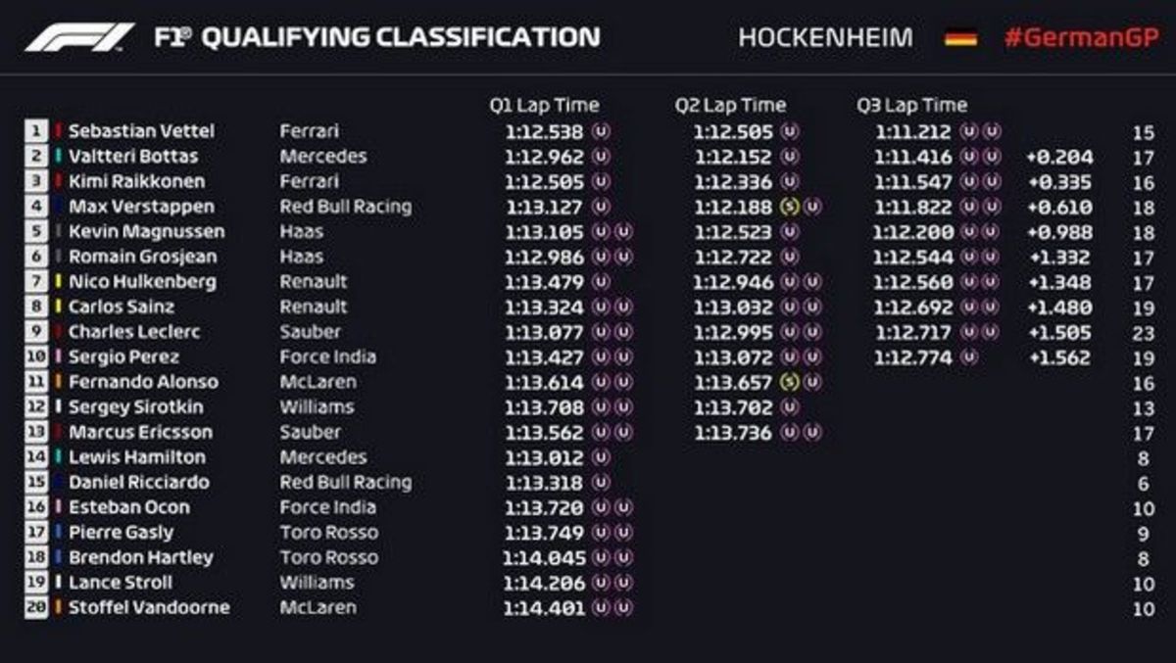Click Charles Leclerc's lap count 23
Image resolution: width=1176 pixels, height=663 pixels.
point(1143,332)
